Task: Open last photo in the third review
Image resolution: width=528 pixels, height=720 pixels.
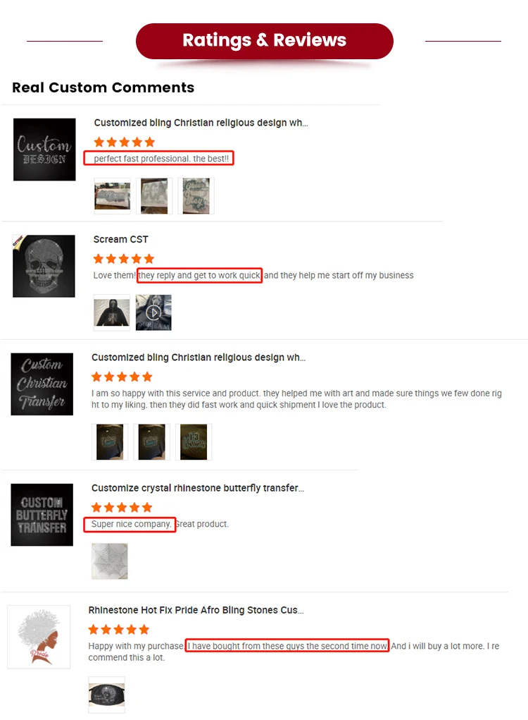Action: pyautogui.click(x=194, y=441)
